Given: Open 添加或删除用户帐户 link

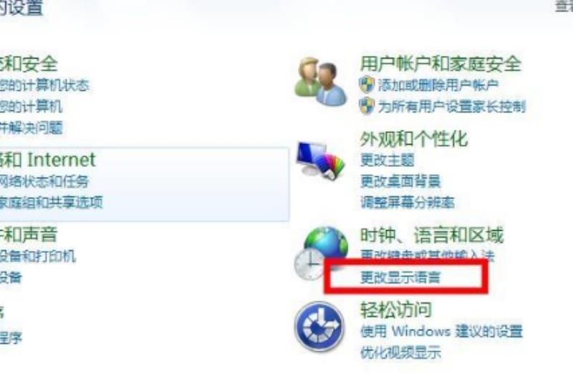Looking at the screenshot, I should (x=438, y=85).
